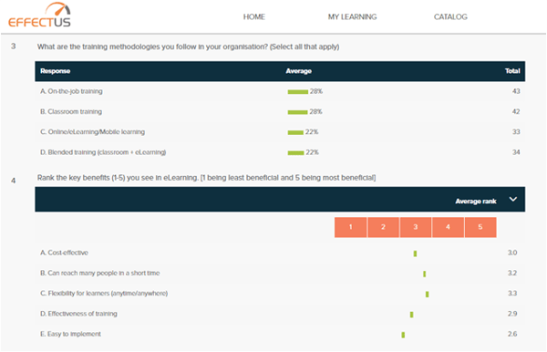This screenshot has width=547, height=352.
Task: Click the On-the-job training row label
Action: pos(71,91)
